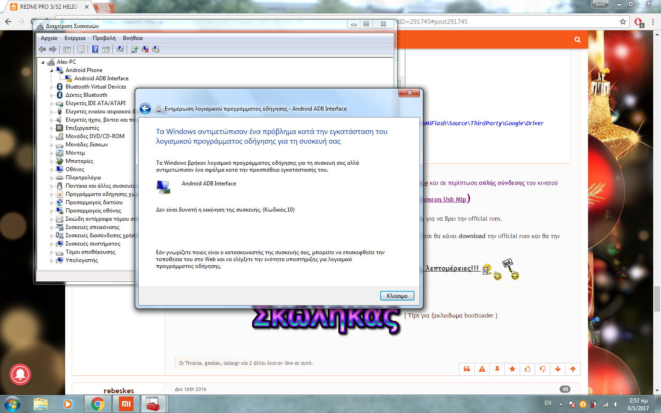
Task: Open Windows Explorer from the taskbar
Action: tap(41, 404)
